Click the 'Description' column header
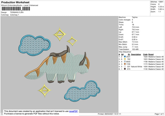This screenshot has height=116, width=165. (136, 54)
